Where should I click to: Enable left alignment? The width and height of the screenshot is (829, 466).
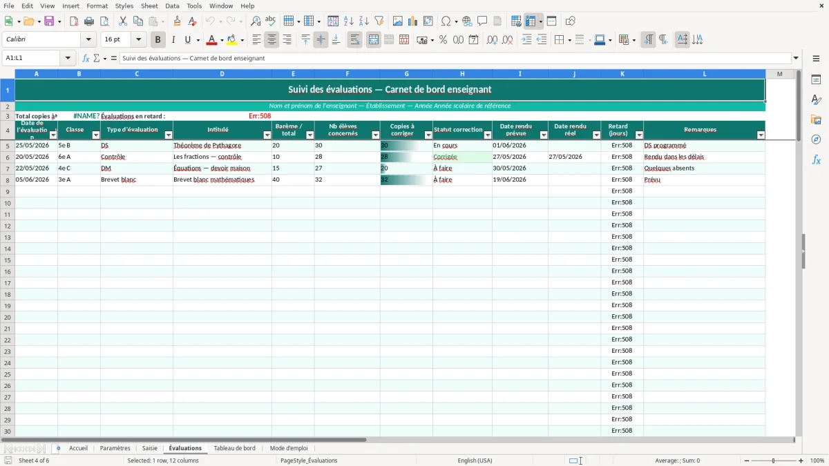point(256,40)
